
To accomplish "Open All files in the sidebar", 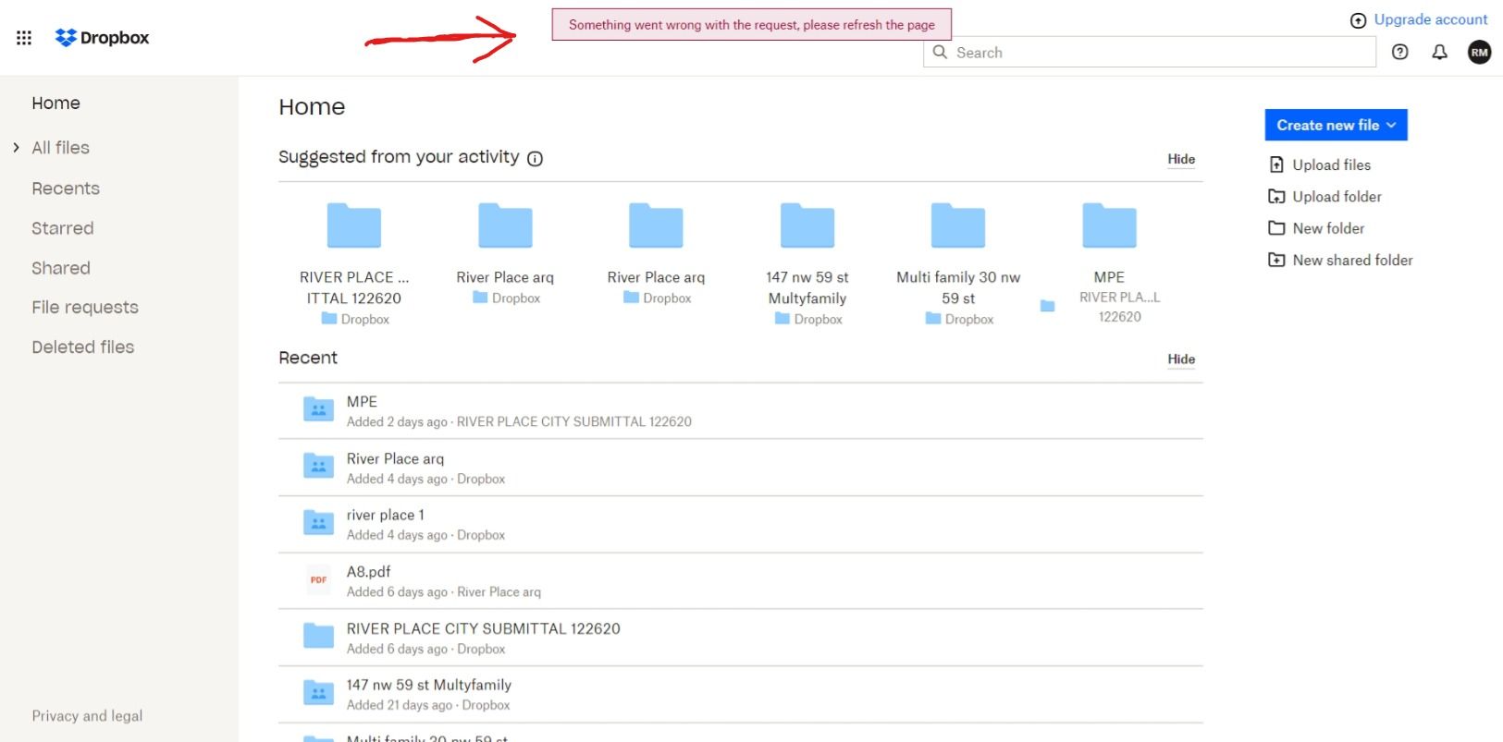I will [x=60, y=148].
